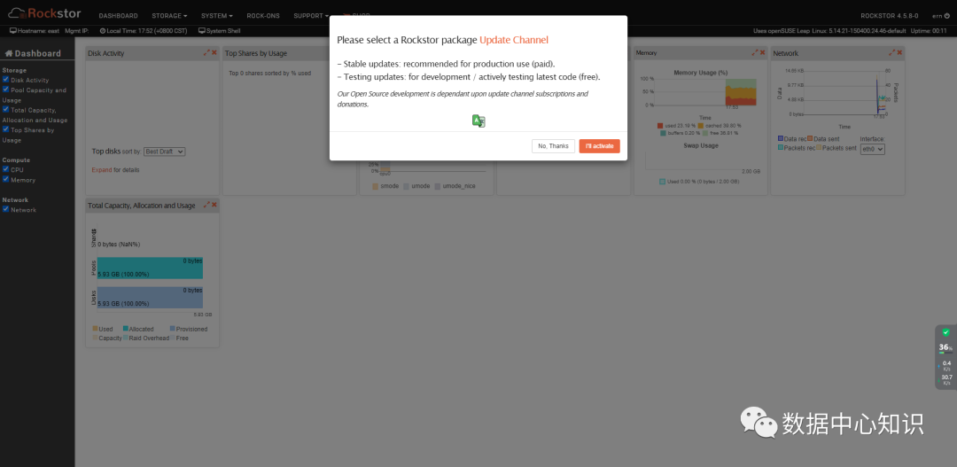Close the Memory widget
The width and height of the screenshot is (957, 467).
coord(762,53)
